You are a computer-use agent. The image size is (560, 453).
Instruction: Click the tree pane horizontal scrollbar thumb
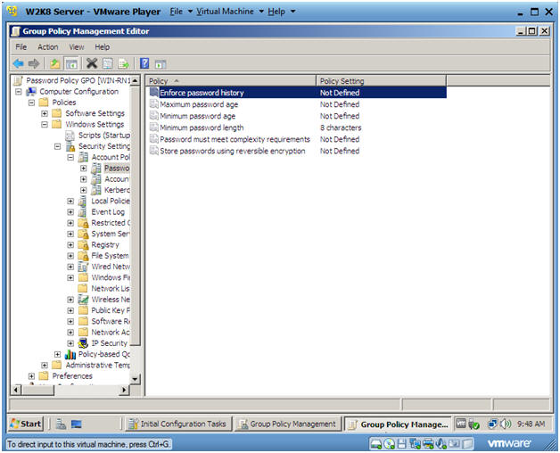tap(37, 390)
